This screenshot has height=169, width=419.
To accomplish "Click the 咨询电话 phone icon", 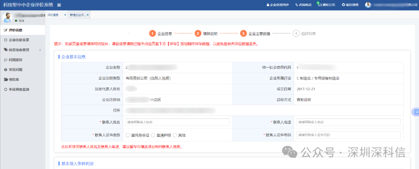I will [297, 5].
